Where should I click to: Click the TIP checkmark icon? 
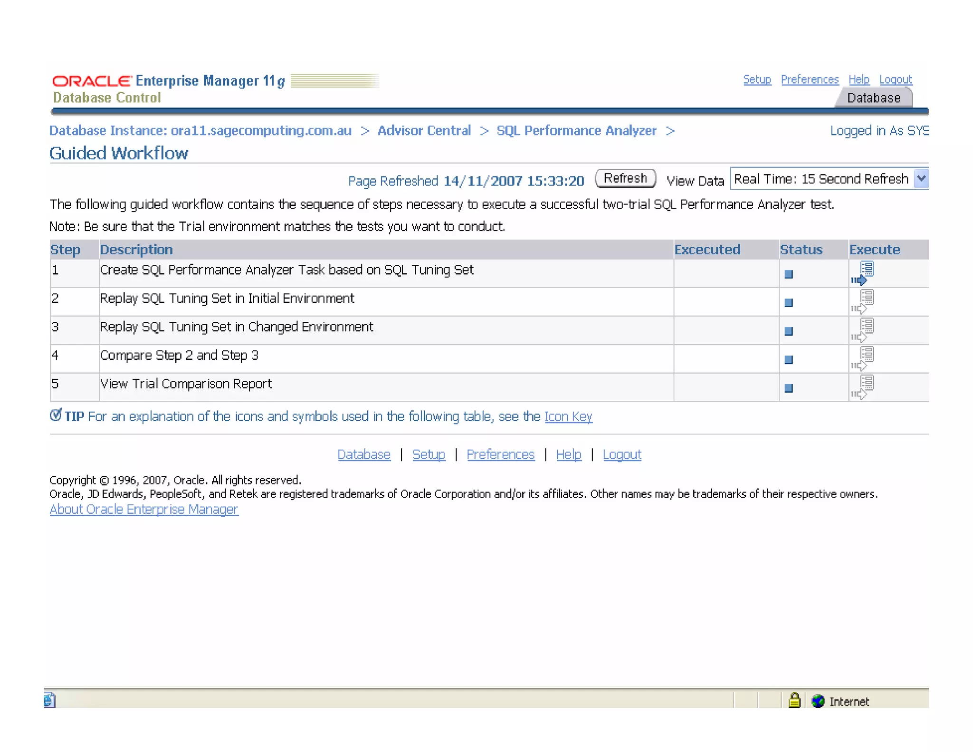56,415
